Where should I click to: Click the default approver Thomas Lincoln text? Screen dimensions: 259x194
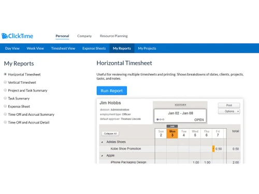[x=120, y=119]
